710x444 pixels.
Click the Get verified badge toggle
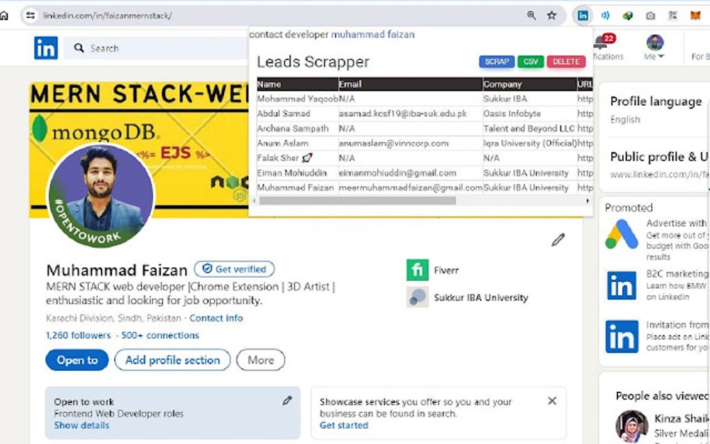coord(234,269)
